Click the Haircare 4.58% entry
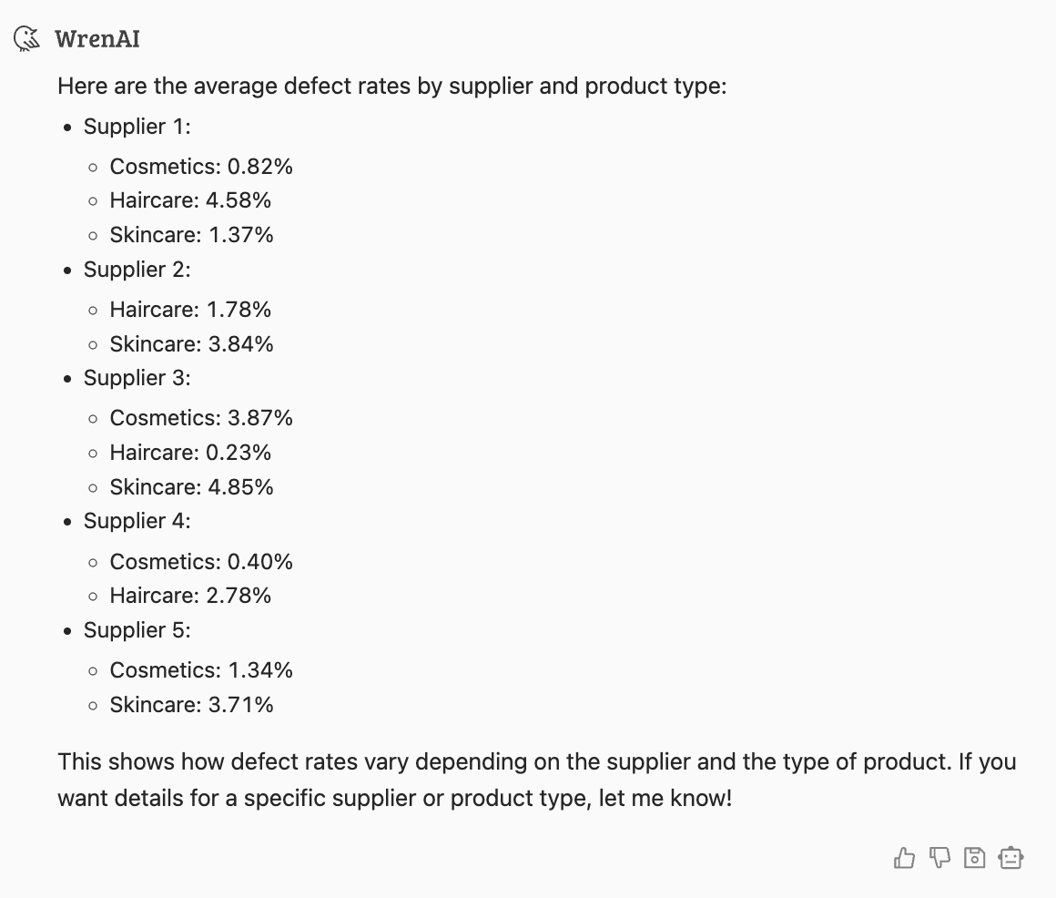 point(190,200)
